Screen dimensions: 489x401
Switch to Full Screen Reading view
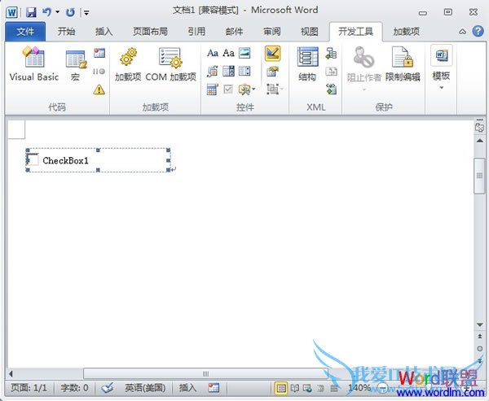(x=295, y=388)
